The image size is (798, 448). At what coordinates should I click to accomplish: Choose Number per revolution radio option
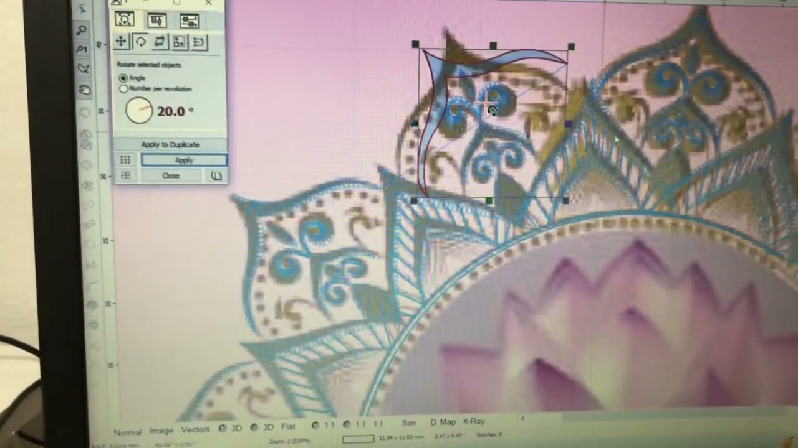click(123, 89)
